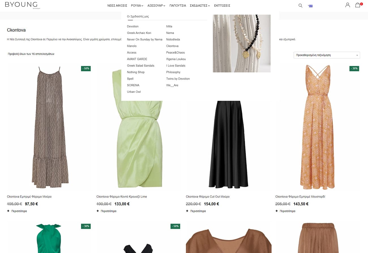This screenshot has height=253, width=368.
Task: Expand the ΑΞΕΣΟΥΑΡ menu
Action: point(156,6)
